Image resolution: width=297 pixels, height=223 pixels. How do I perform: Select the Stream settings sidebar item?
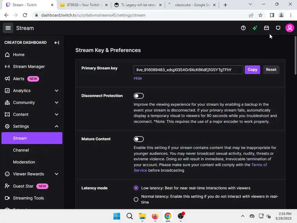coord(32,138)
